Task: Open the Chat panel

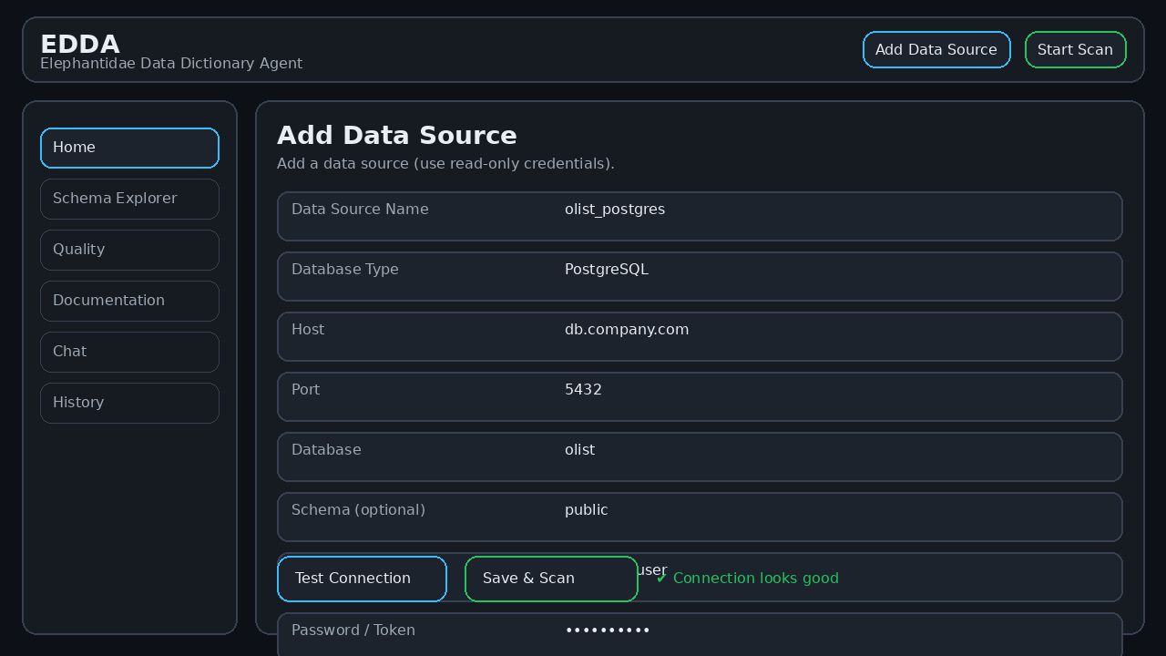Action: [x=129, y=352]
